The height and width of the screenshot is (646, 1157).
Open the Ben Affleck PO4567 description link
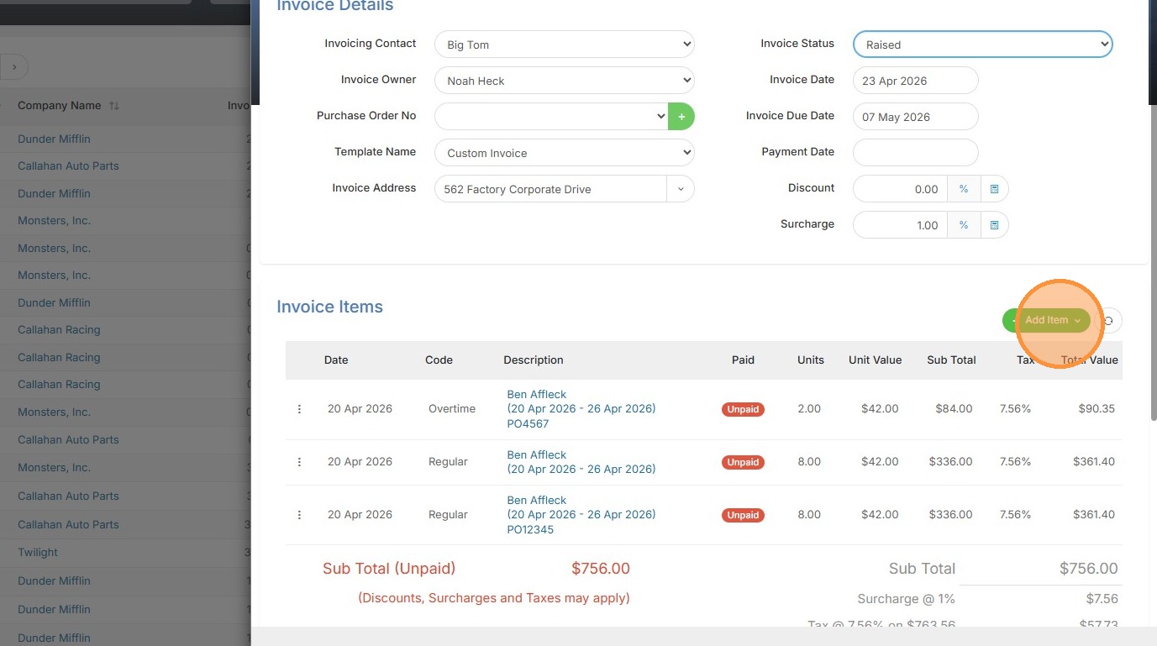click(536, 394)
